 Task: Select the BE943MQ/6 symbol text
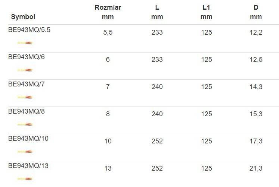coord(27,57)
